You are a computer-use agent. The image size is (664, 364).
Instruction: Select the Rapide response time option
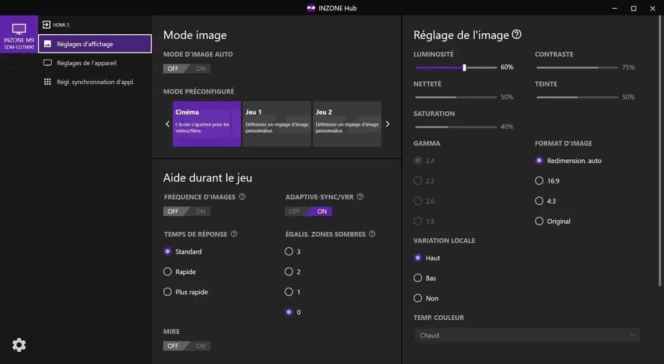tap(168, 272)
